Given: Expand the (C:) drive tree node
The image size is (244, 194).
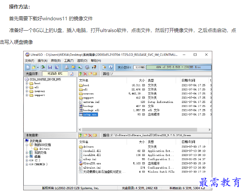Looking at the screenshot, I should [x=27, y=160].
